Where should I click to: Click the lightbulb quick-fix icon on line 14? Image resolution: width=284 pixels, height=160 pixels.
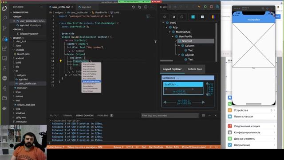tap(60, 61)
